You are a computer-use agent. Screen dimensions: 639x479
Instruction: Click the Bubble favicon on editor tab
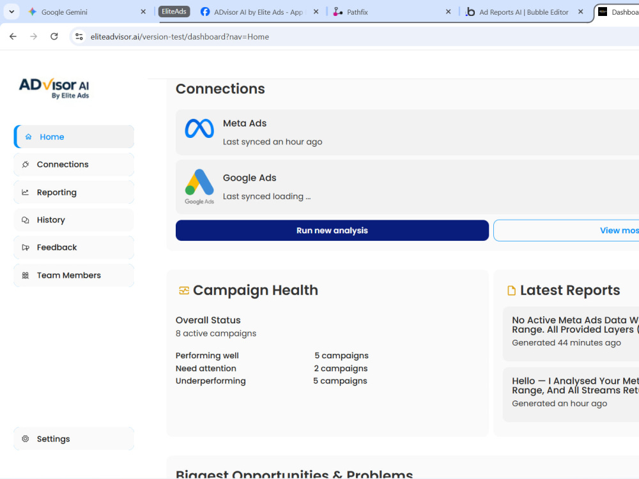(470, 11)
